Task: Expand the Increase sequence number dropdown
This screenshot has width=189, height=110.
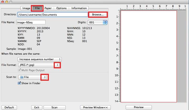Action: (39, 59)
